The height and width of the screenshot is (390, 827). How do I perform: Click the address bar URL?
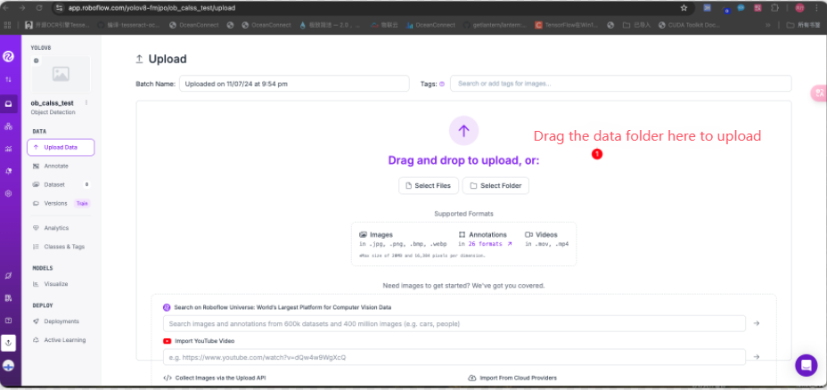(151, 8)
